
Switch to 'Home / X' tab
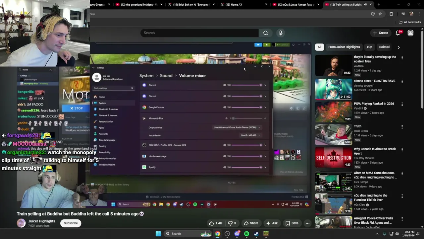coord(244,5)
